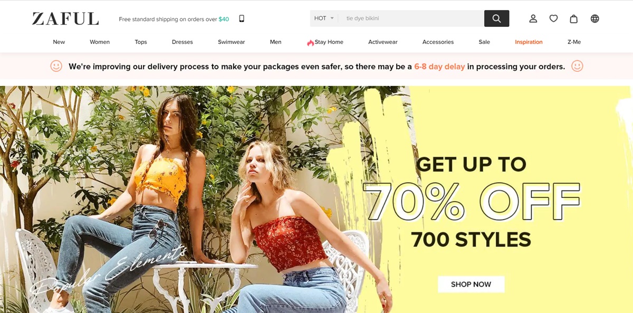Click the $40 free shipping link
This screenshot has width=633, height=313.
click(x=224, y=19)
